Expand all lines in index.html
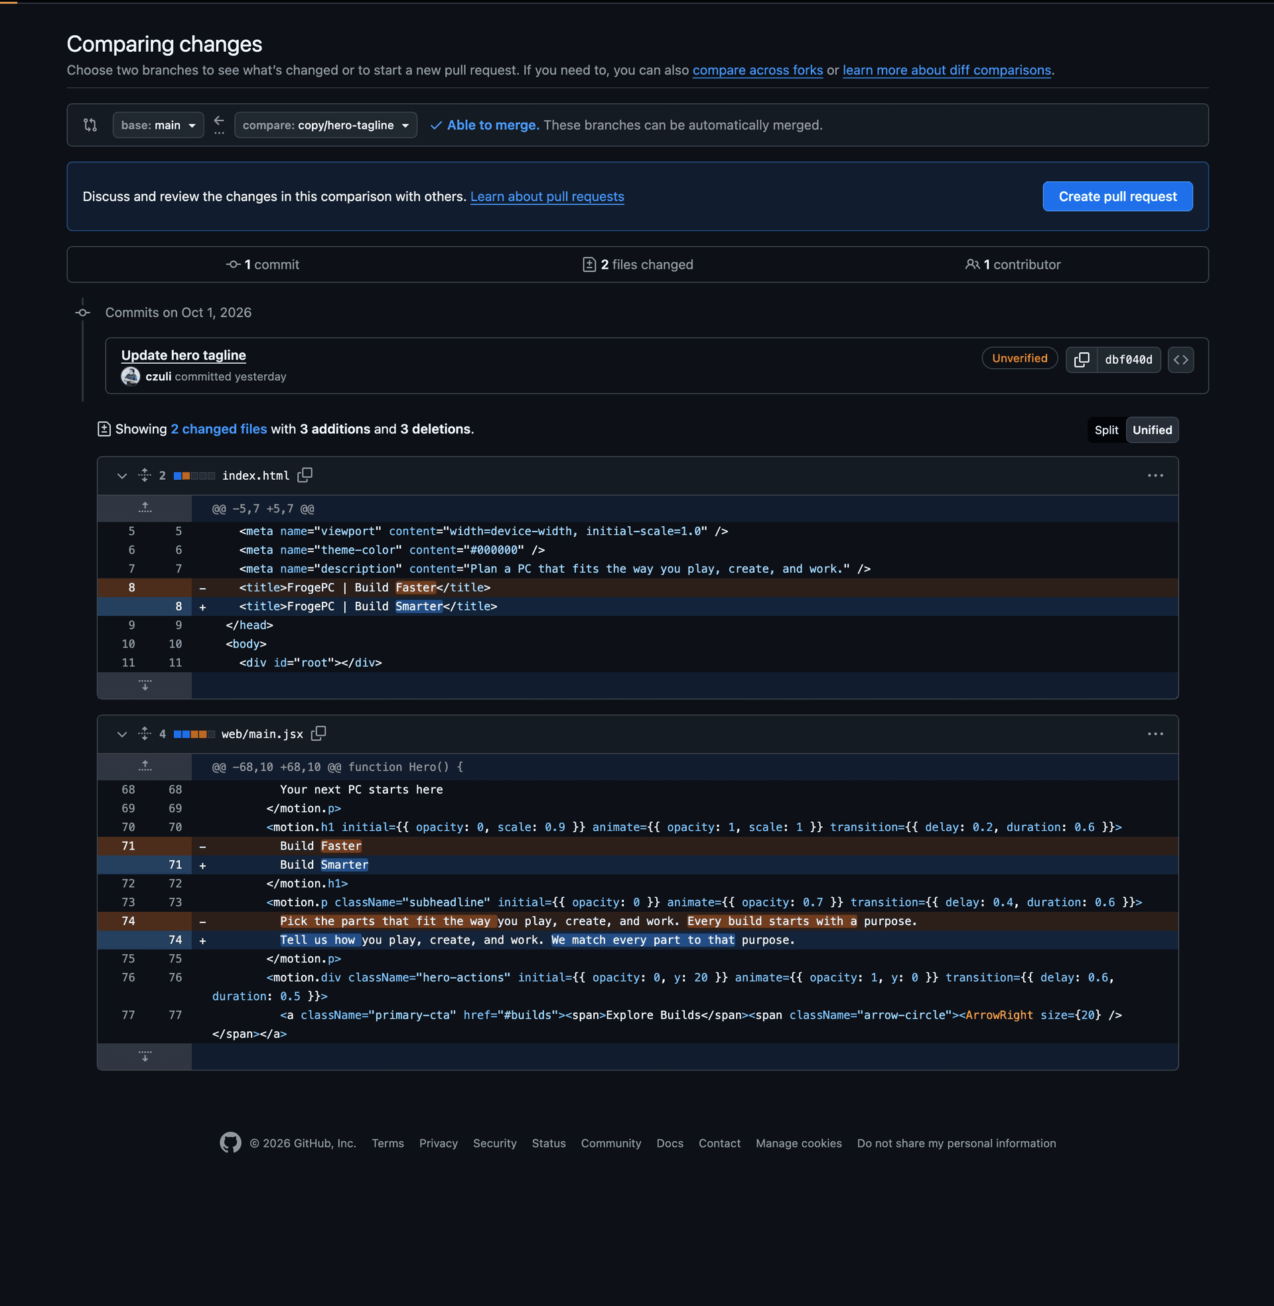 pyautogui.click(x=145, y=475)
